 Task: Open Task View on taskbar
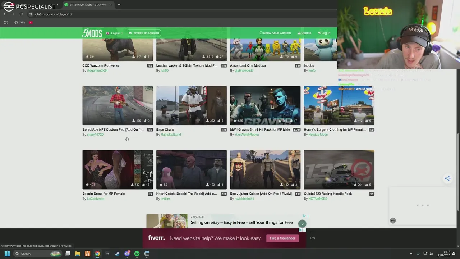coord(68,254)
